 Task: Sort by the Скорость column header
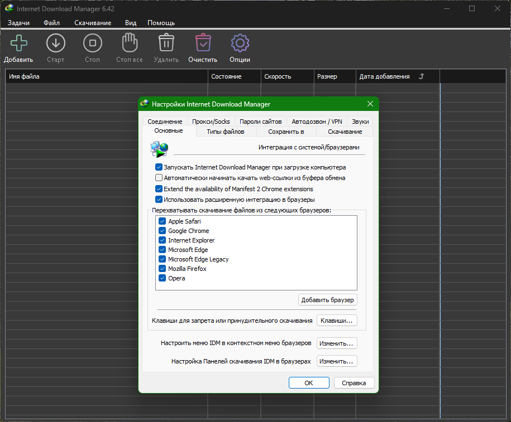pos(288,76)
